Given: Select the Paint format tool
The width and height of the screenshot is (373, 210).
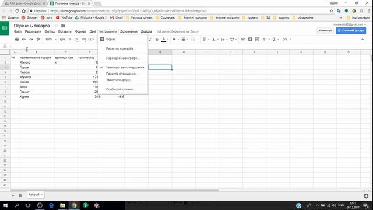Looking at the screenshot, I should (38, 39).
